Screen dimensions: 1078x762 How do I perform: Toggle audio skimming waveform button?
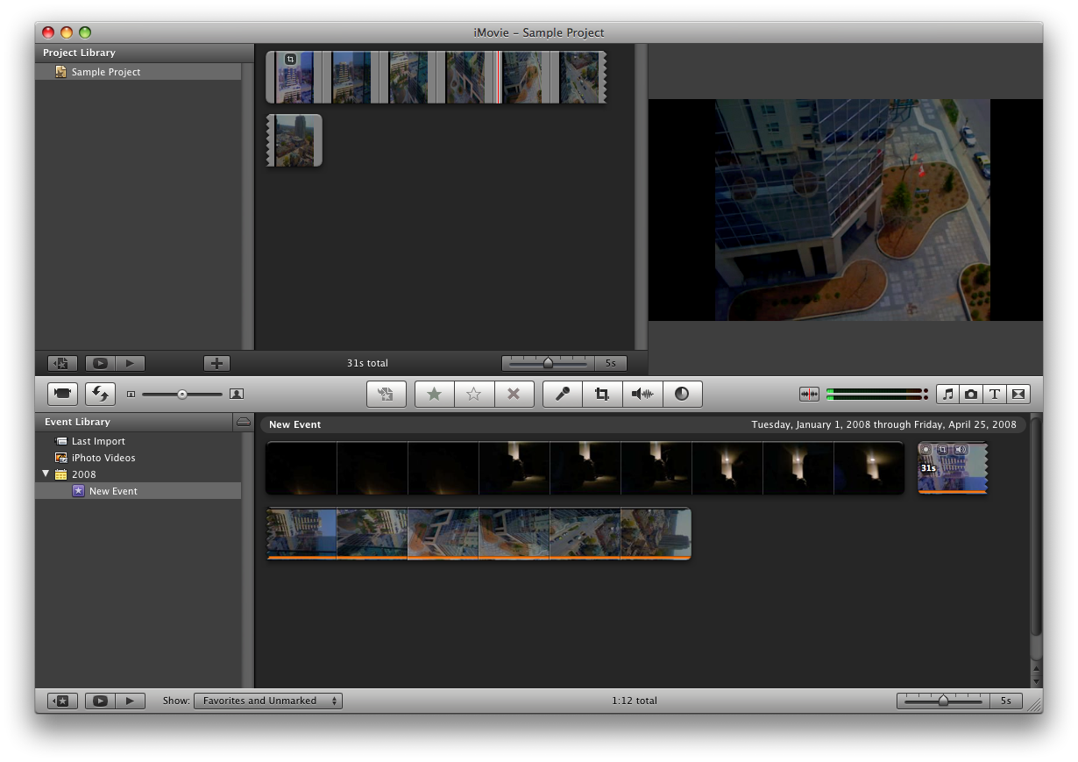coord(809,395)
